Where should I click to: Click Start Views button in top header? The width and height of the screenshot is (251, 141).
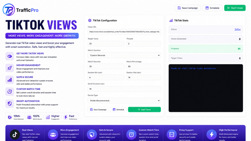235,8
